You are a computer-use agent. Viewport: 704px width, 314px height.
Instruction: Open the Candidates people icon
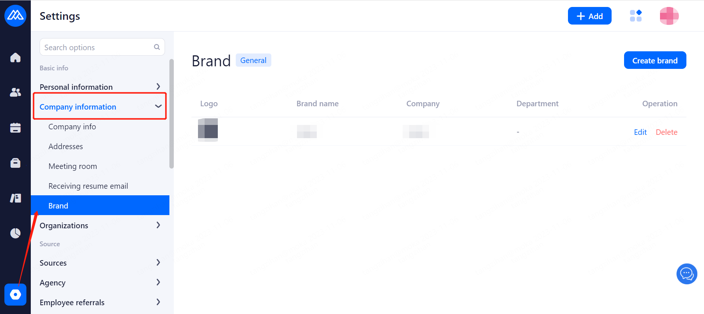coord(15,92)
